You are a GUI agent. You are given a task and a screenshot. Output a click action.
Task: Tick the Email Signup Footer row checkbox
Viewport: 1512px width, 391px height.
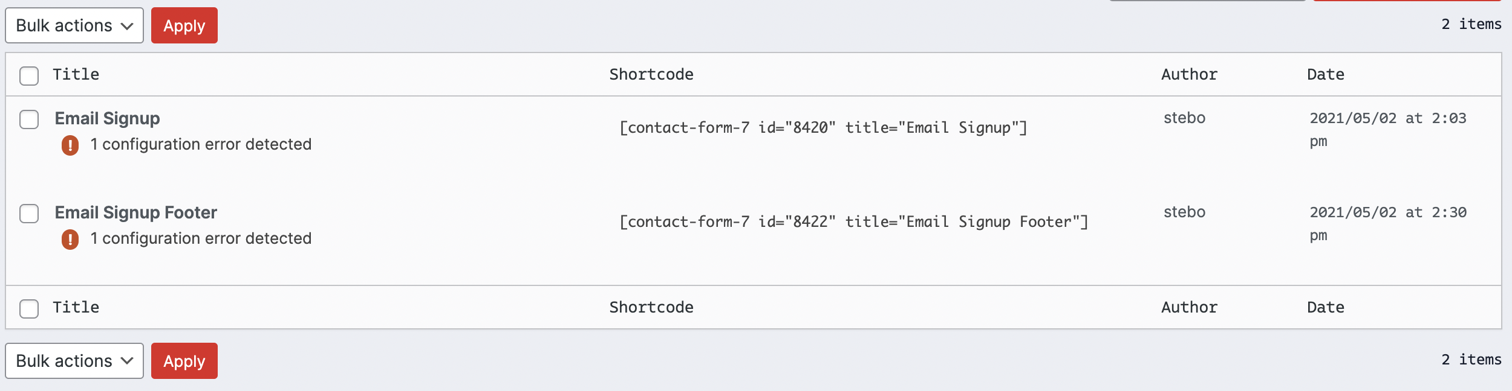(29, 214)
